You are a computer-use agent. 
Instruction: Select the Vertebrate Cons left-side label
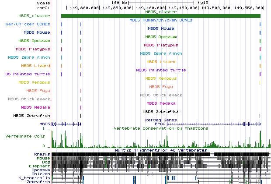25,137
